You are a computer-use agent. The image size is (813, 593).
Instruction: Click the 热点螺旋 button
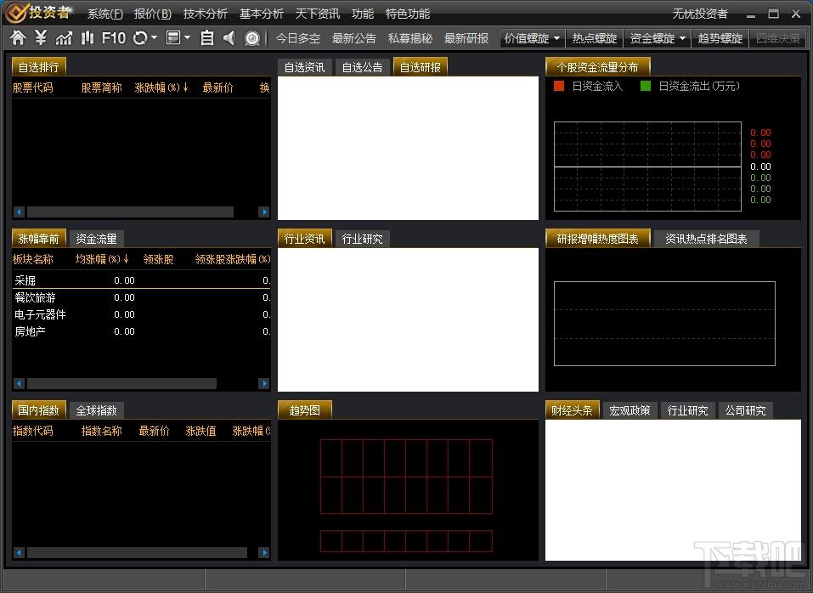[594, 38]
